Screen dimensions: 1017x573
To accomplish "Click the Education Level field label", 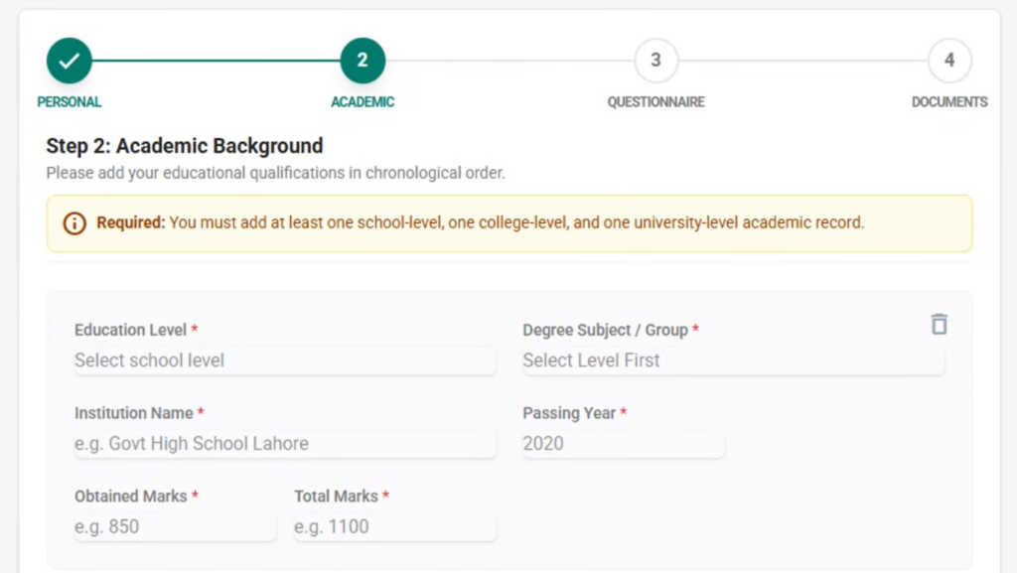I will point(130,330).
